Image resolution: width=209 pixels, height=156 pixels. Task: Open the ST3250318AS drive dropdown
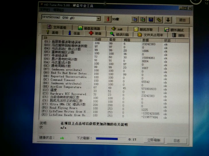tap(98, 19)
